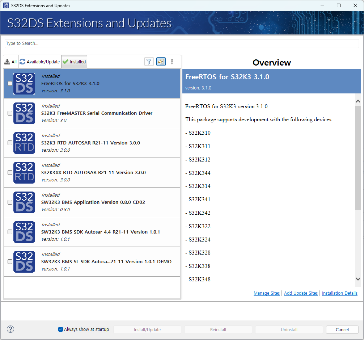Select the S32 RTD icon on S32K3 RTD AUTOSAR
The width and height of the screenshot is (364, 340).
[x=24, y=143]
